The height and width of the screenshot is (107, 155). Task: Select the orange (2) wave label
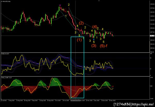[x=81, y=23]
